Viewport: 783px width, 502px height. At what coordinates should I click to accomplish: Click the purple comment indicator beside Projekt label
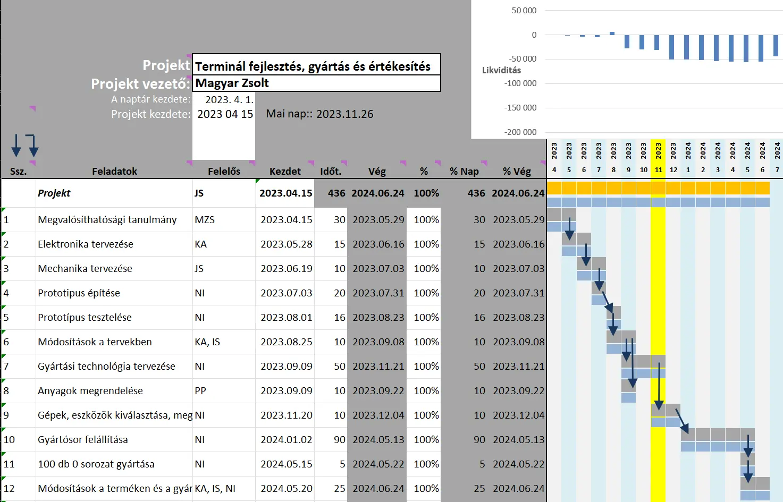pyautogui.click(x=189, y=56)
